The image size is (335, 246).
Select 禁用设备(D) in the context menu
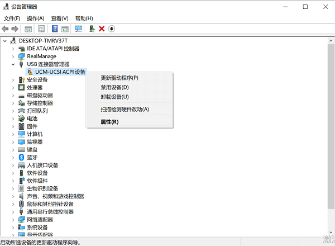pos(114,87)
